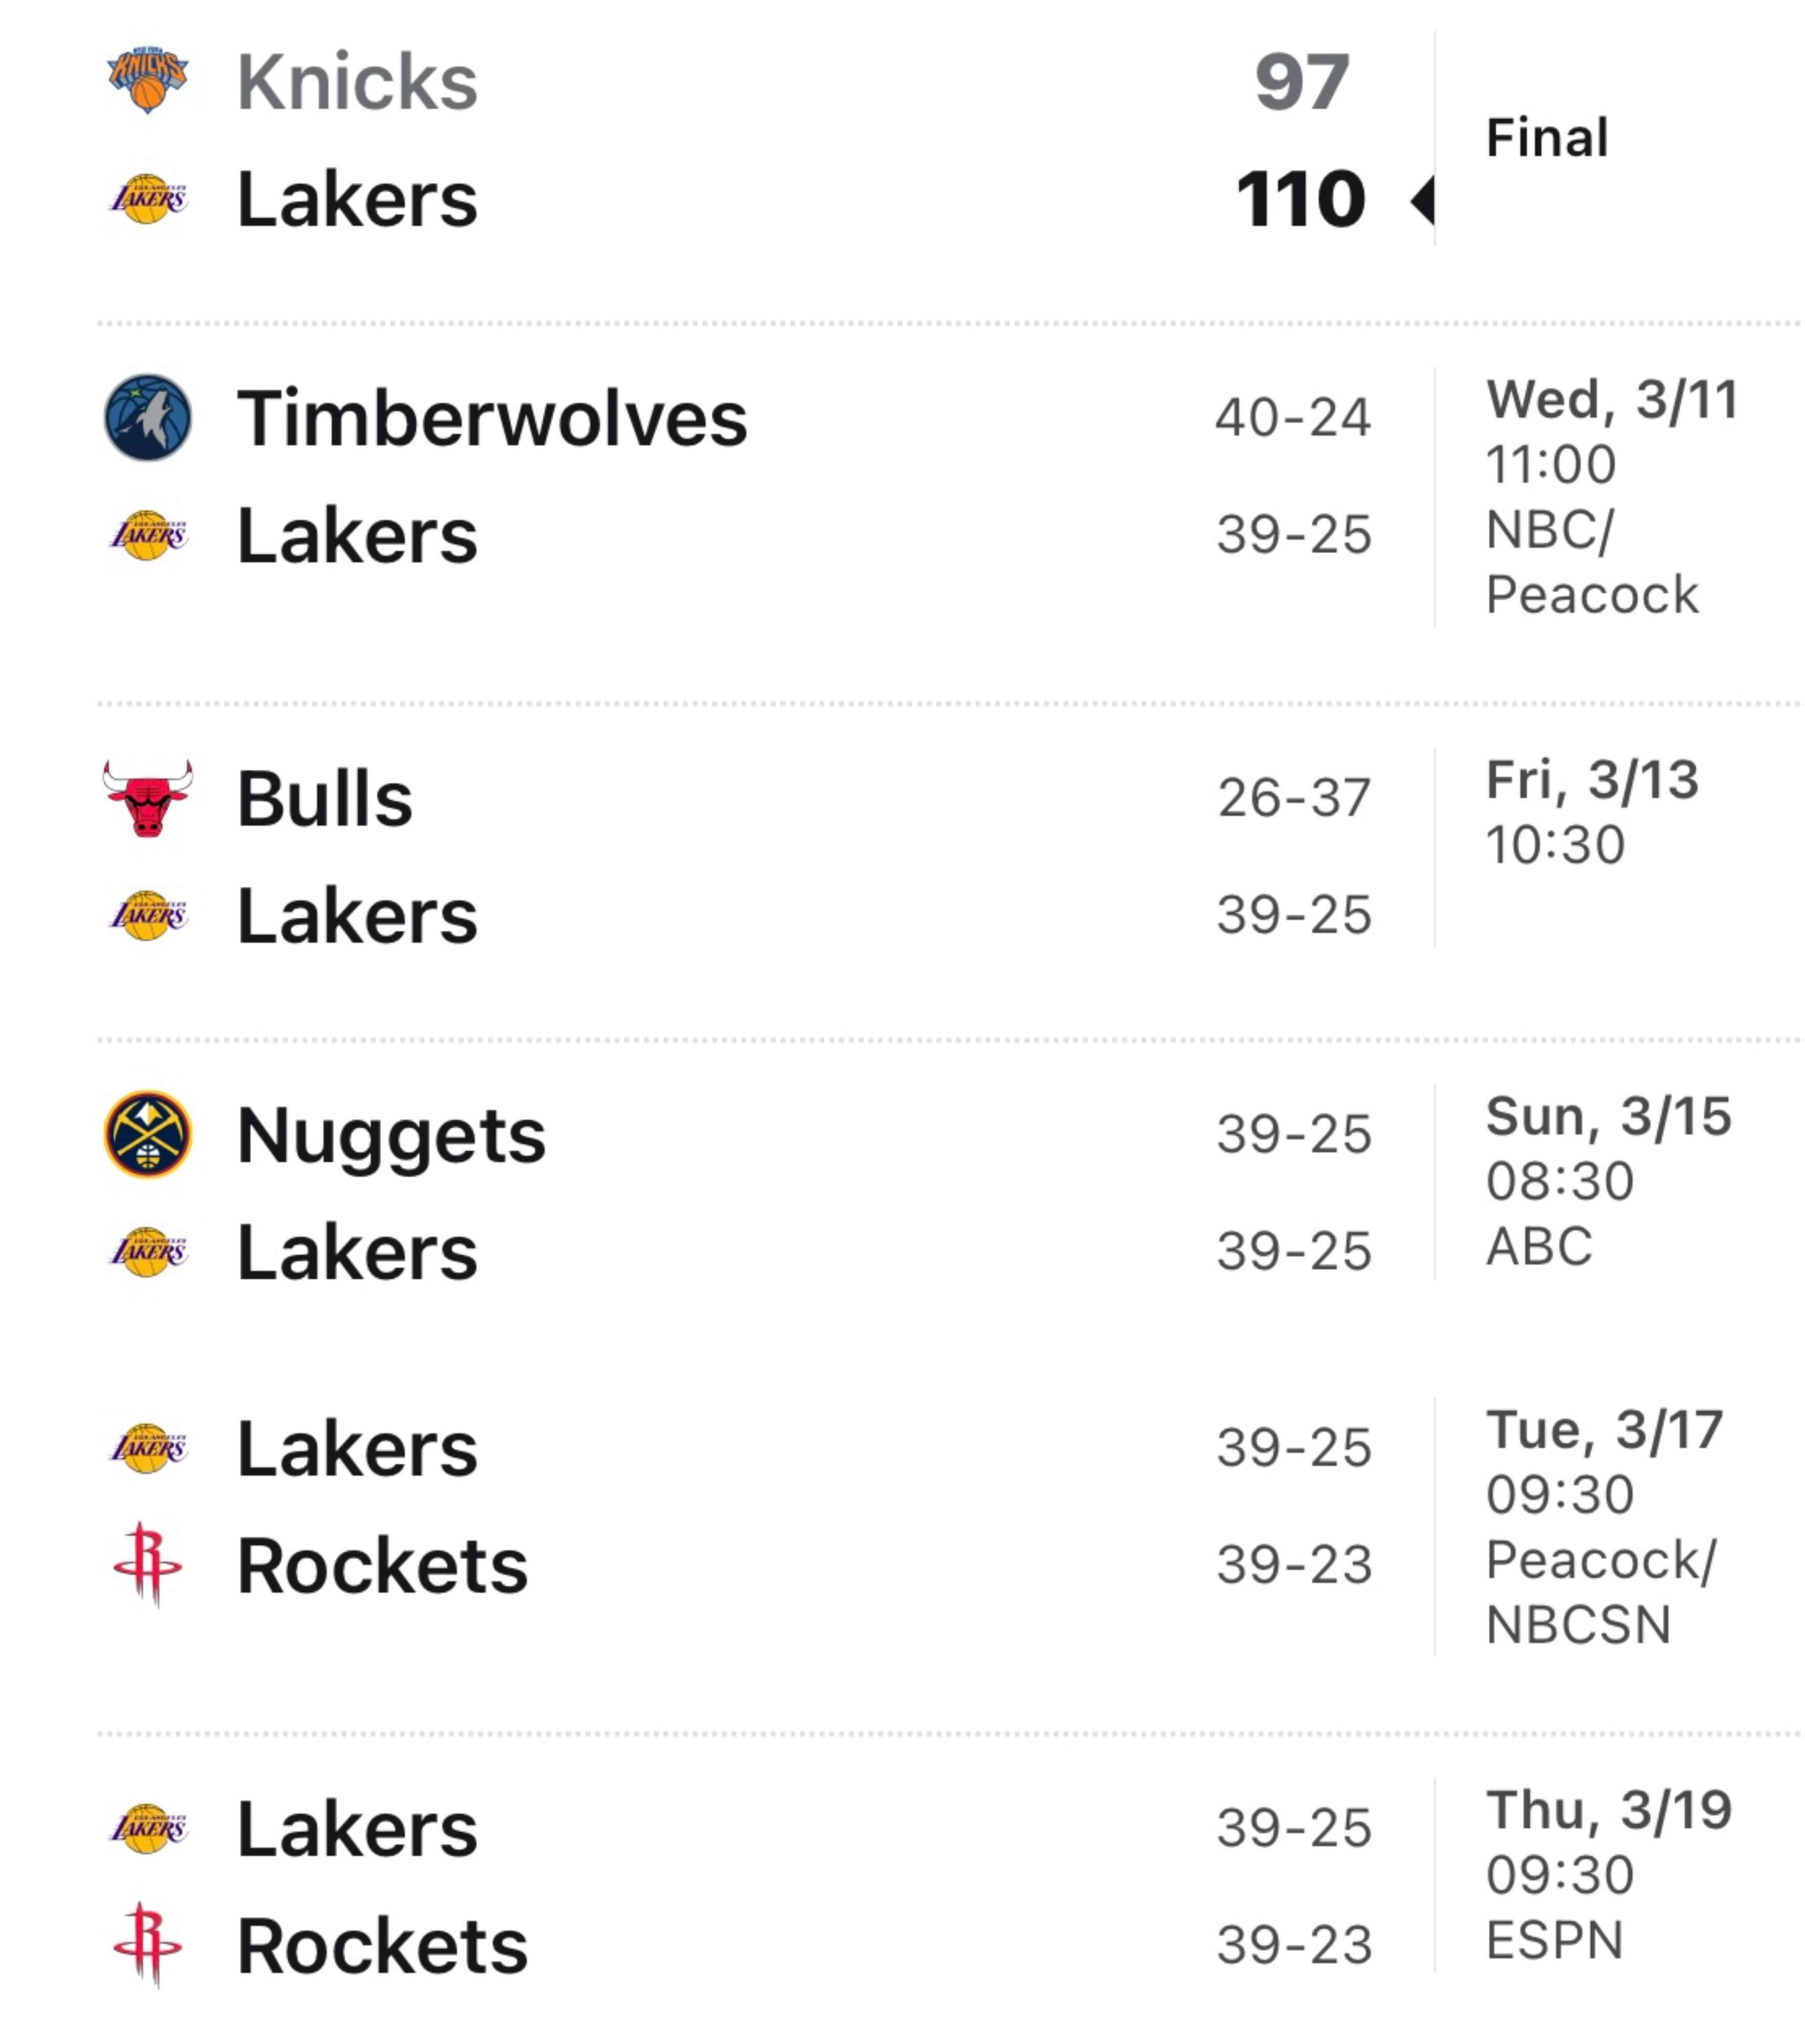The height and width of the screenshot is (2026, 1805).
Task: Open the Nuggets team name
Action: (391, 1135)
